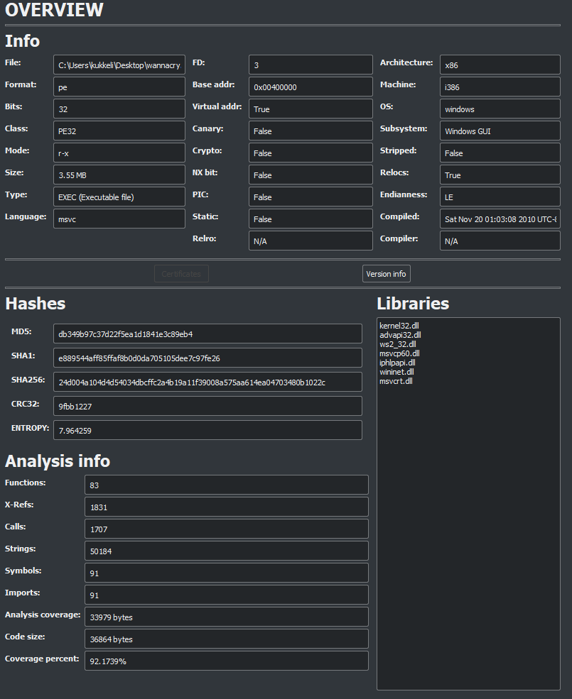Image resolution: width=572 pixels, height=699 pixels.
Task: Click the Strings count field
Action: [x=226, y=551]
